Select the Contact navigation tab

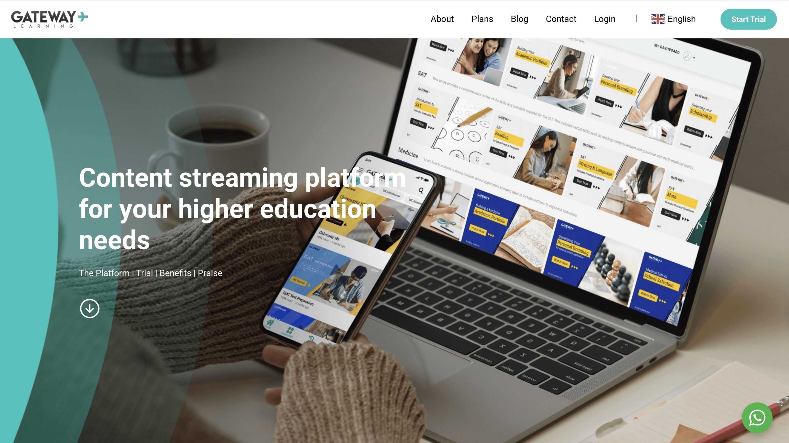click(561, 19)
